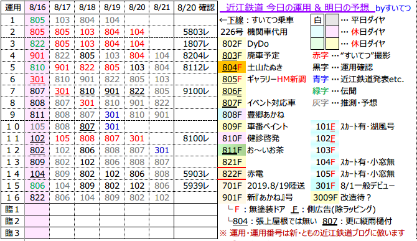Select the 8/16 column header

37,7
